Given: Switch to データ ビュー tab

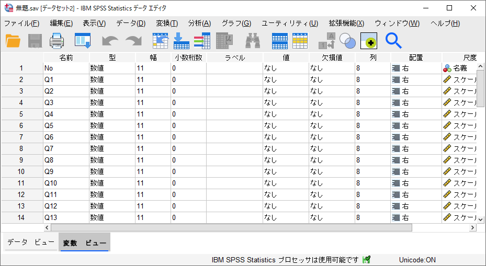Looking at the screenshot, I should [x=31, y=242].
